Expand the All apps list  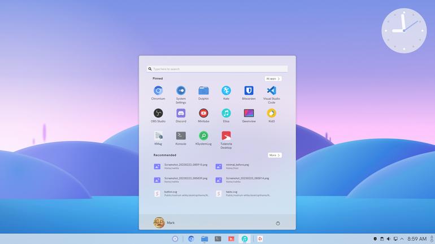[x=273, y=79]
